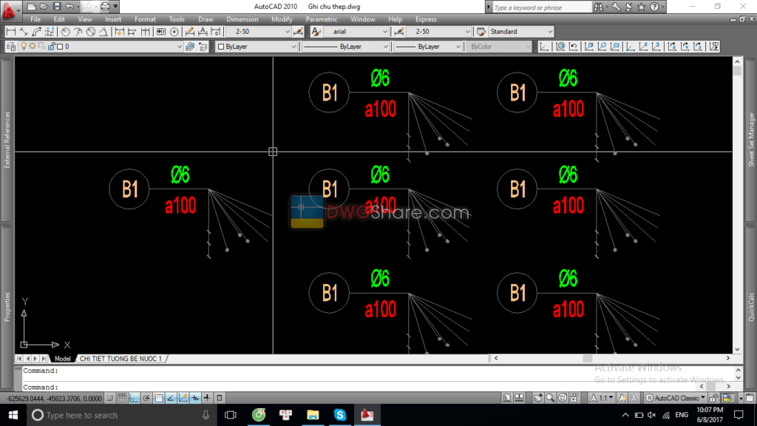Click the Make Object's Layer Current icon
The height and width of the screenshot is (426, 757).
click(x=189, y=46)
